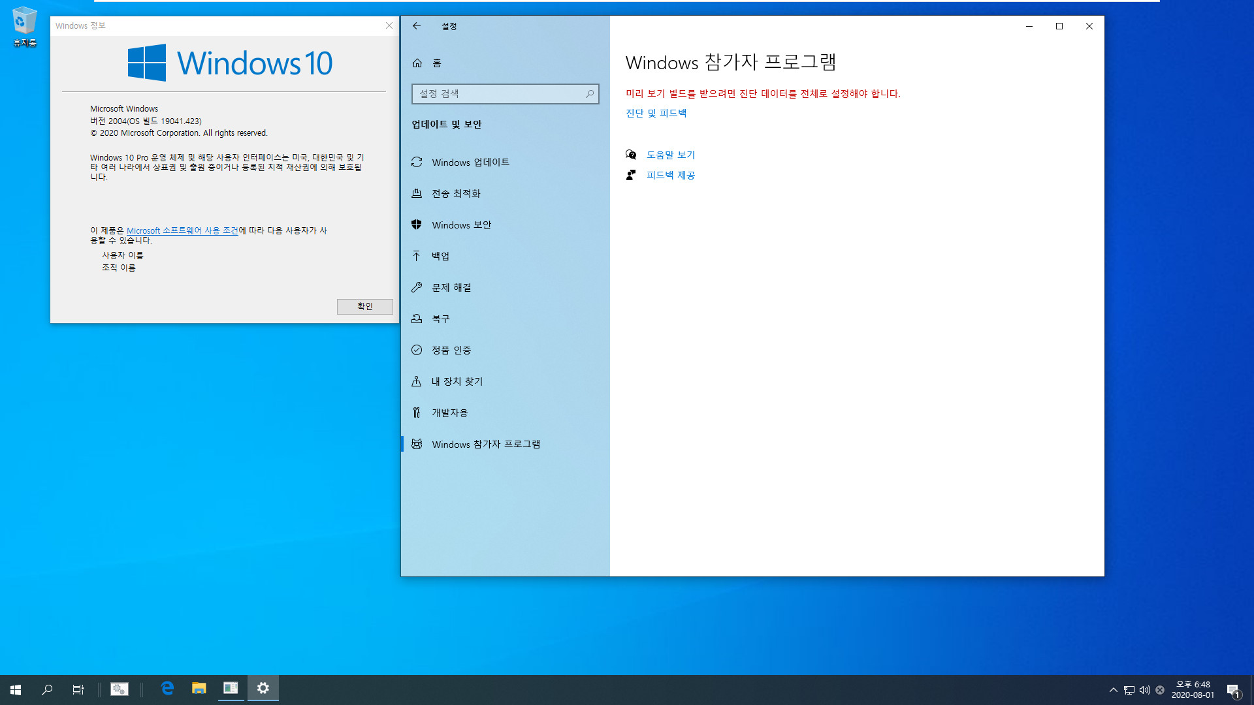
Task: Minimize the 설정 window
Action: [1029, 26]
